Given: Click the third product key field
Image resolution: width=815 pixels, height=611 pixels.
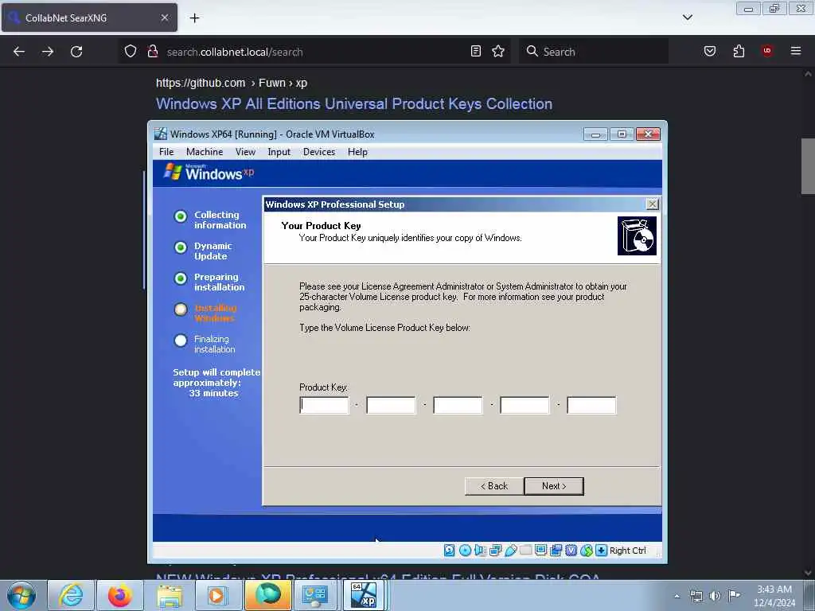Looking at the screenshot, I should 458,405.
